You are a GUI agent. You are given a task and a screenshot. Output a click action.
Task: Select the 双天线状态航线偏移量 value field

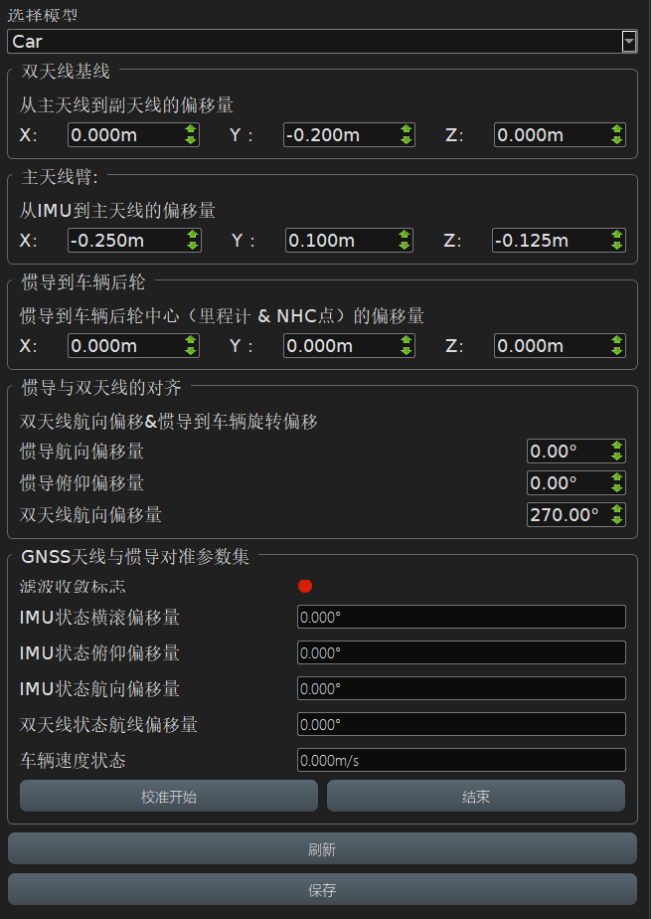point(461,724)
